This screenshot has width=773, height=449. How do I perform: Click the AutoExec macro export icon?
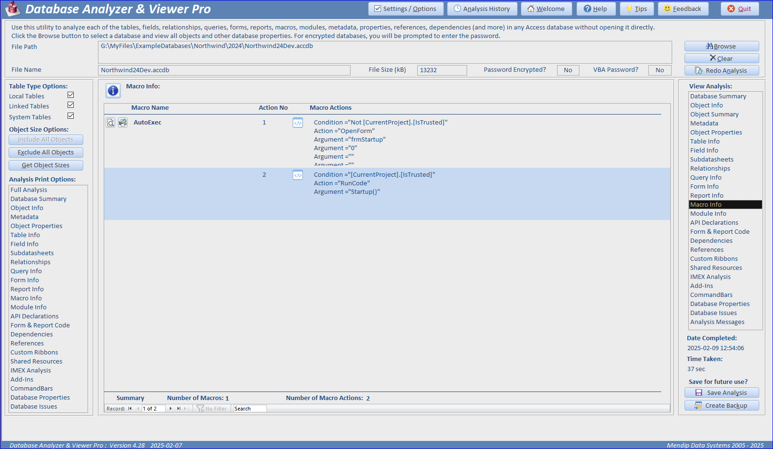[x=123, y=123]
